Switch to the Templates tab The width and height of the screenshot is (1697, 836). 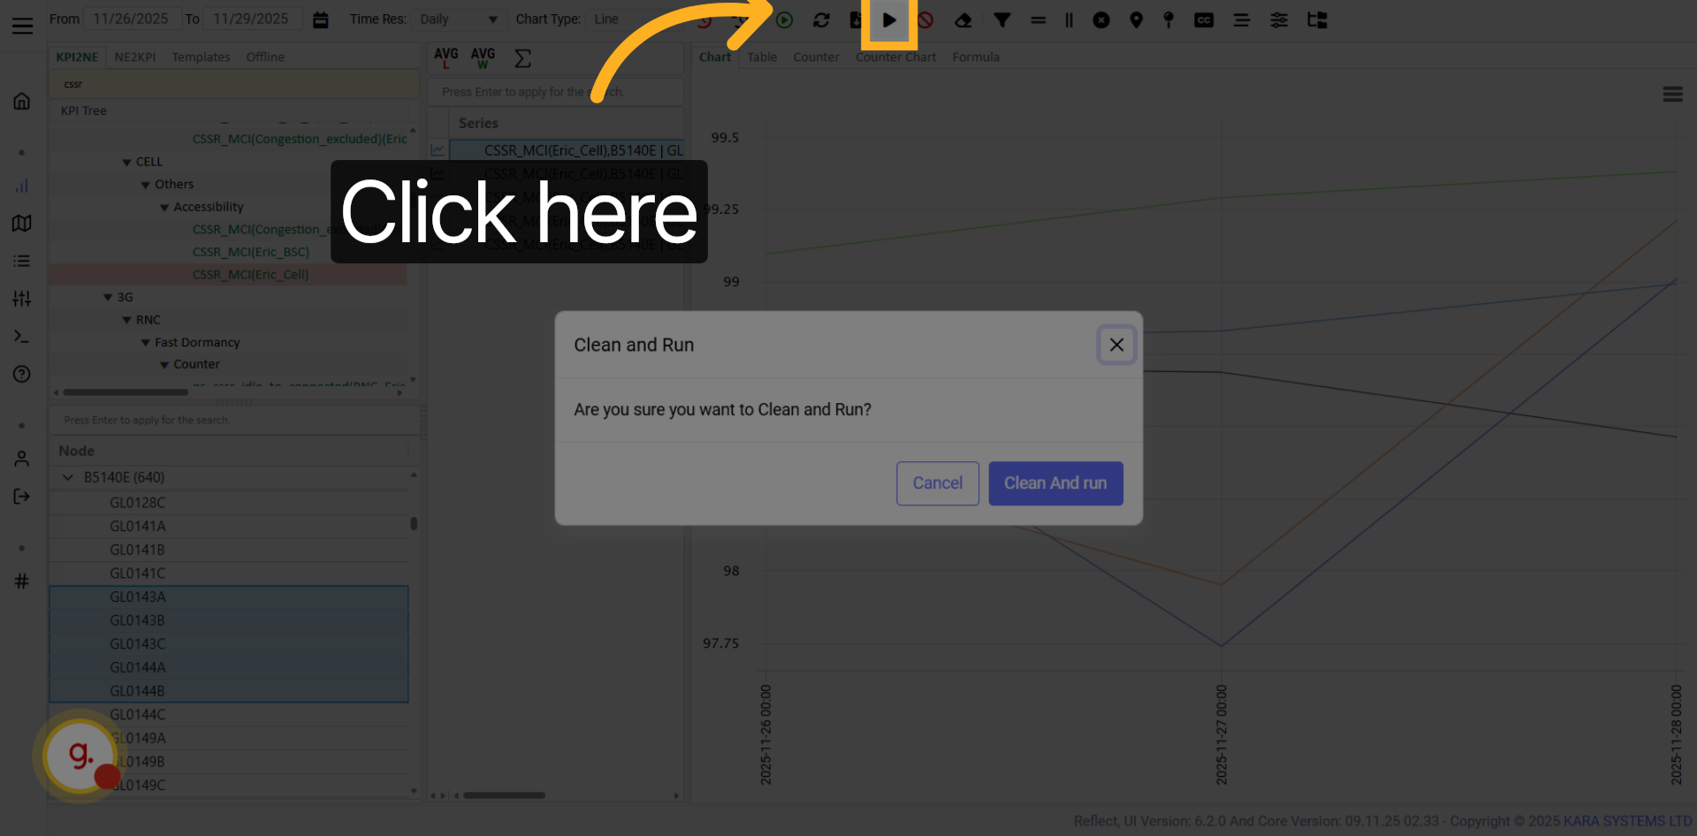tap(201, 57)
